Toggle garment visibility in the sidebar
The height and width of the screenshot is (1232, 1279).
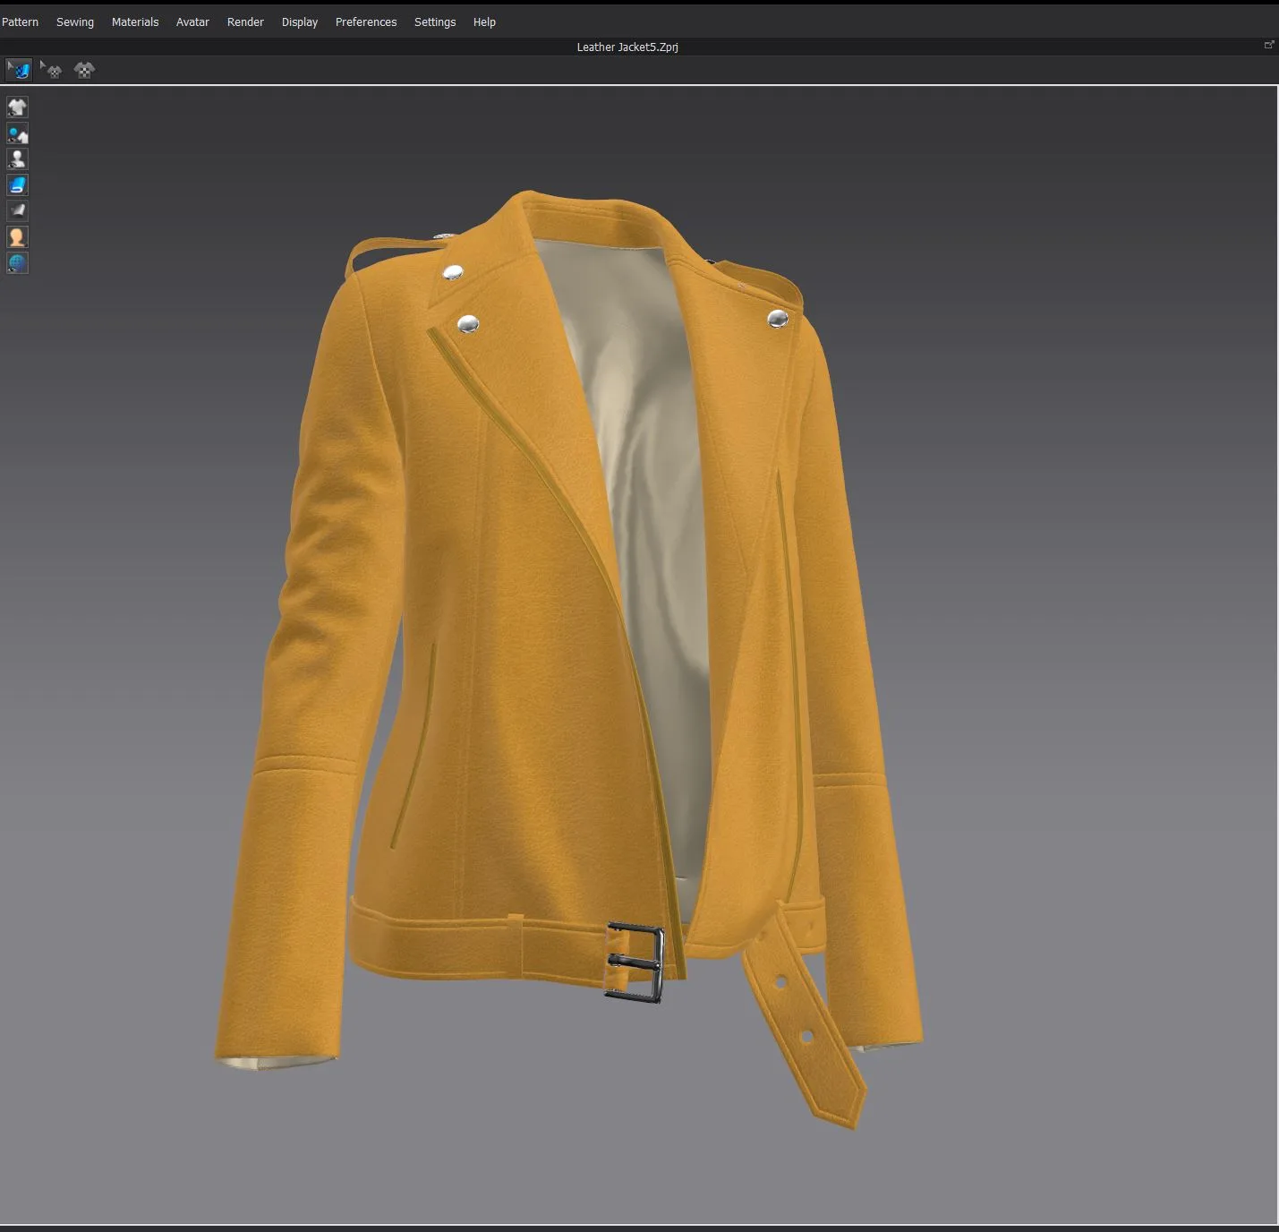(x=17, y=107)
